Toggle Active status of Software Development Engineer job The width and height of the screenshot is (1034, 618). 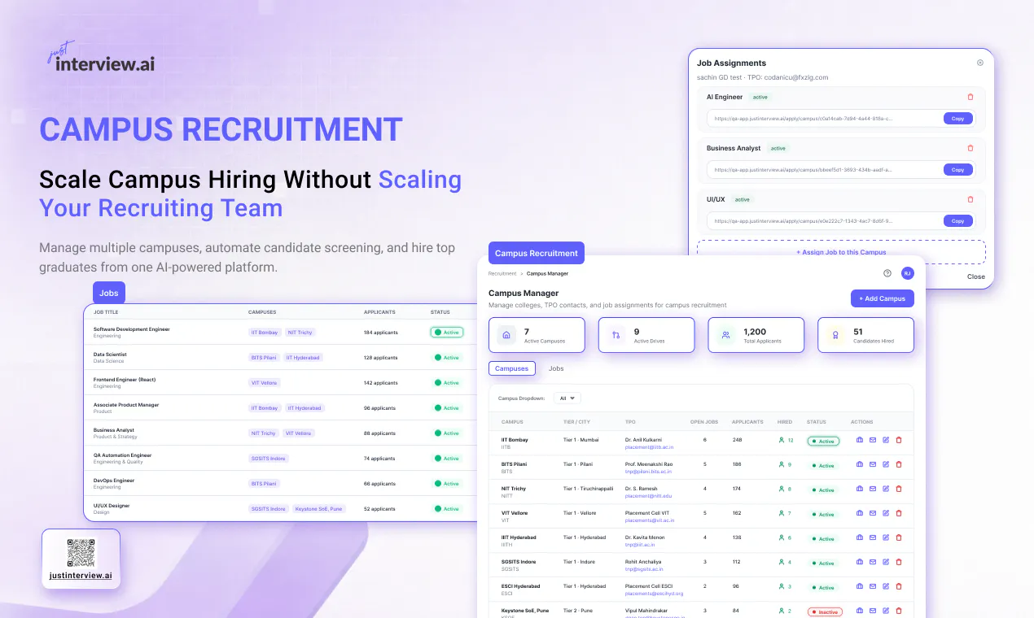447,332
